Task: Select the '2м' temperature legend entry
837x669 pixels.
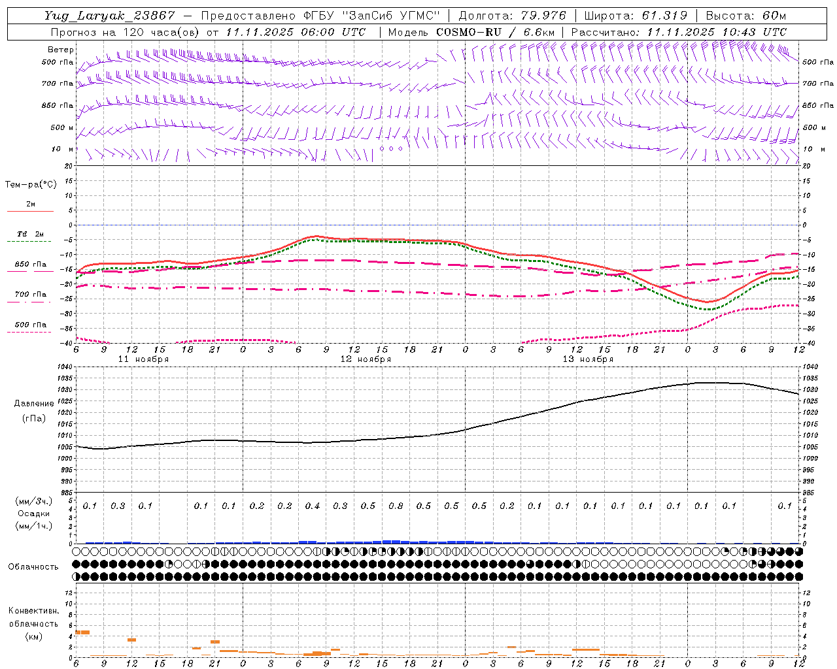Action: 31,204
